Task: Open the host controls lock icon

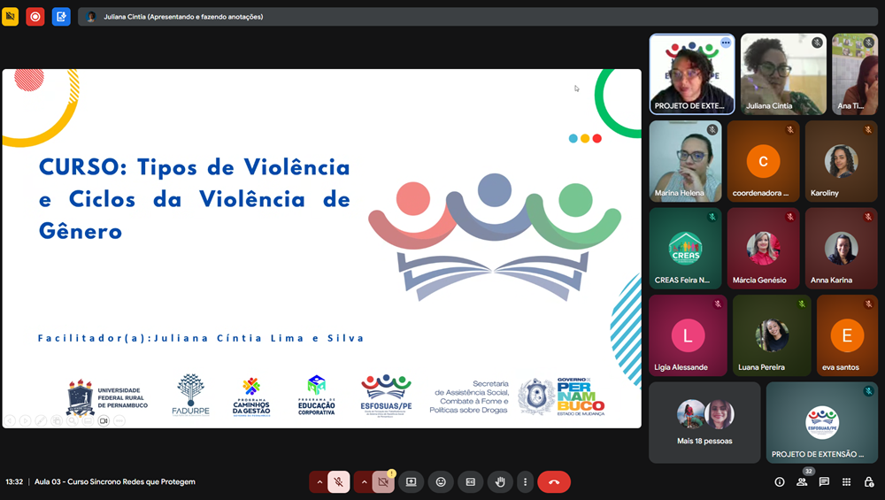Action: [869, 482]
